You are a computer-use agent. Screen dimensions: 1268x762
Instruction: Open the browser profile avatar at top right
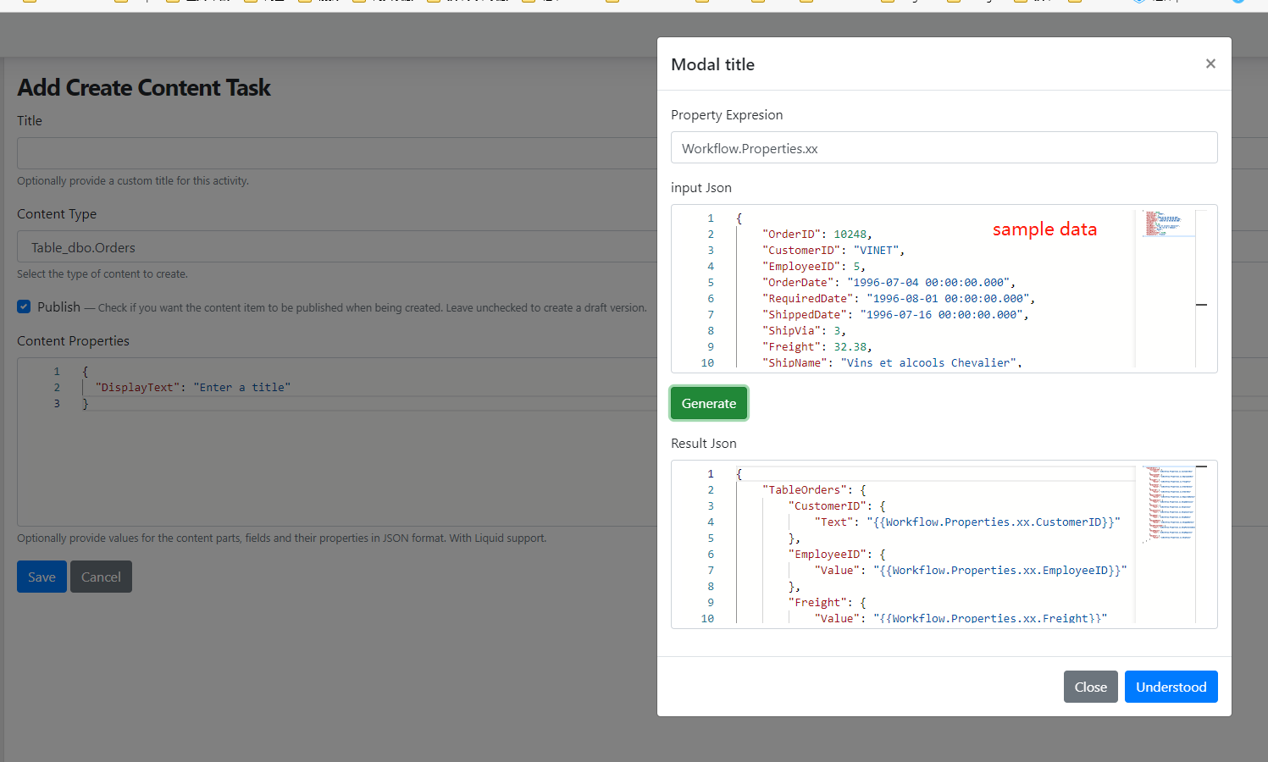(x=1239, y=3)
